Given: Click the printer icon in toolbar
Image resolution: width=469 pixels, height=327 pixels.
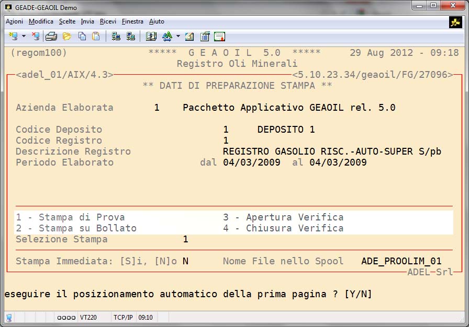Looking at the screenshot, I should point(51,36).
